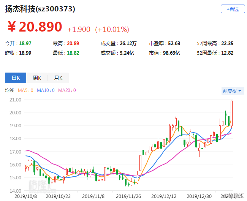Click the stock title 扬杰科技(sz300373)

pyautogui.click(x=40, y=9)
